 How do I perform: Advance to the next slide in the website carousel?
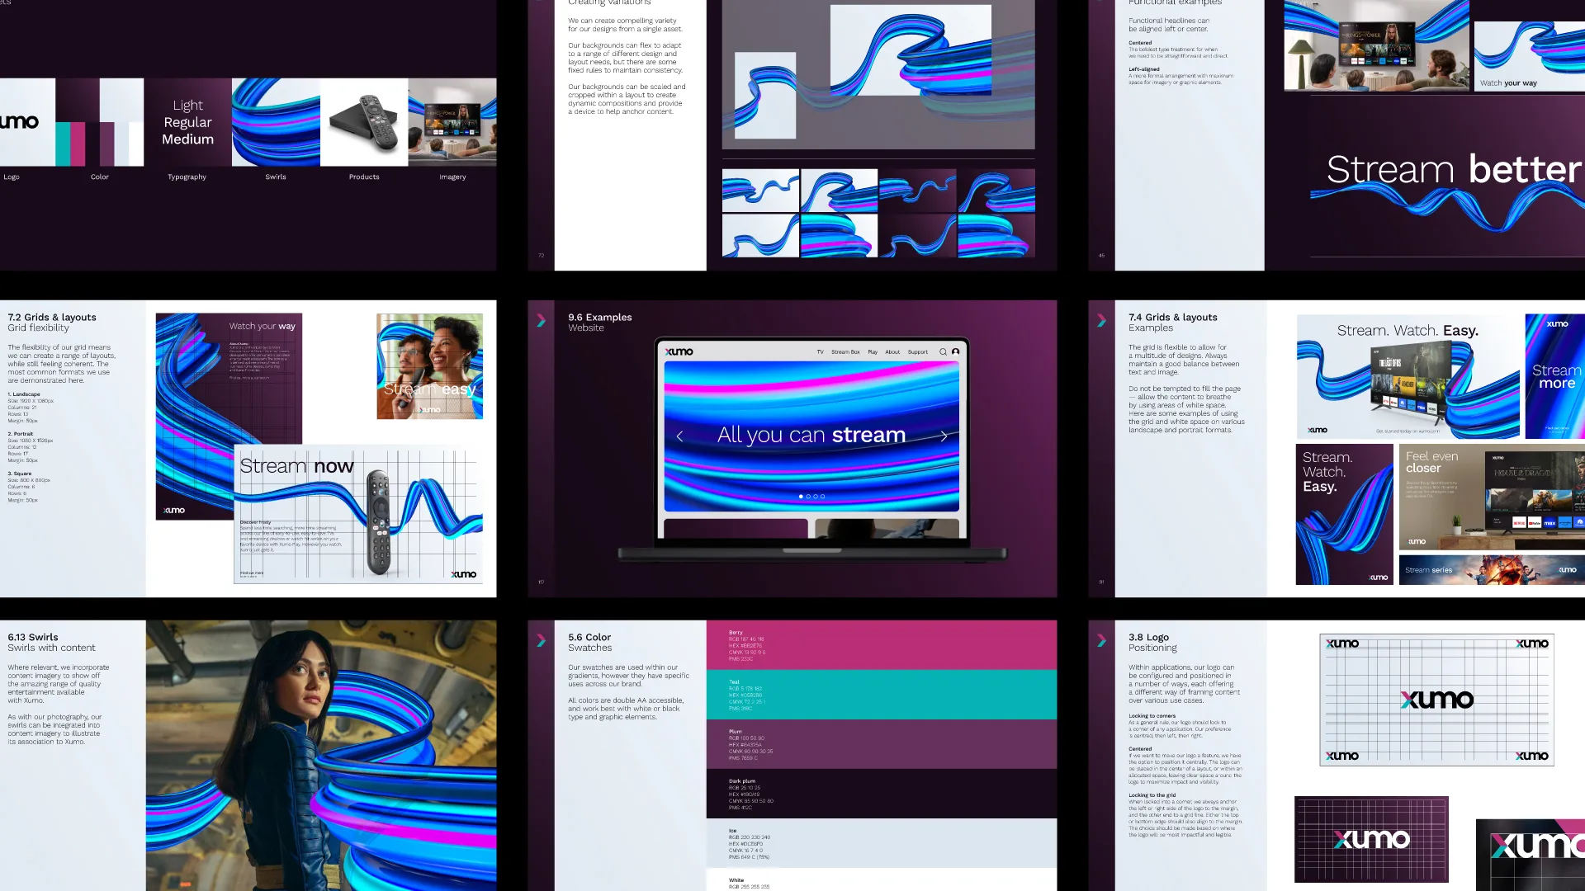[x=944, y=436]
